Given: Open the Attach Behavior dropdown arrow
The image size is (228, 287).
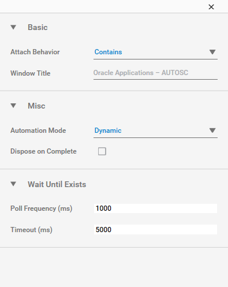Looking at the screenshot, I should coord(212,52).
